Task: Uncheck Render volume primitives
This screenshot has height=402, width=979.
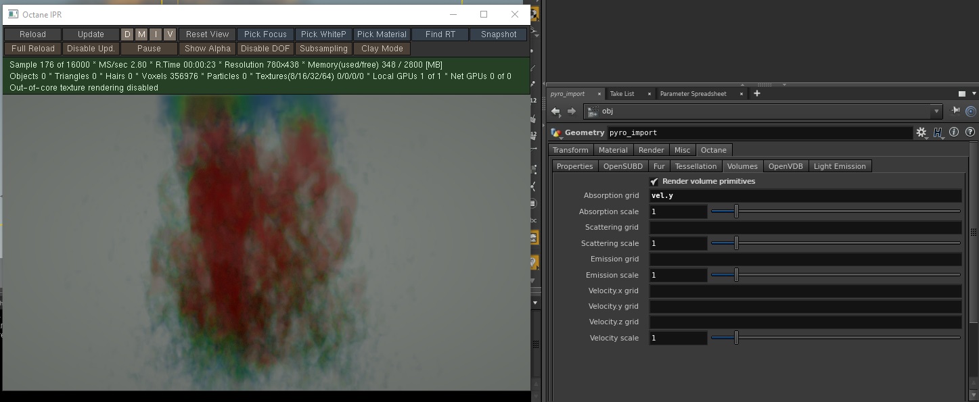Action: pyautogui.click(x=654, y=182)
